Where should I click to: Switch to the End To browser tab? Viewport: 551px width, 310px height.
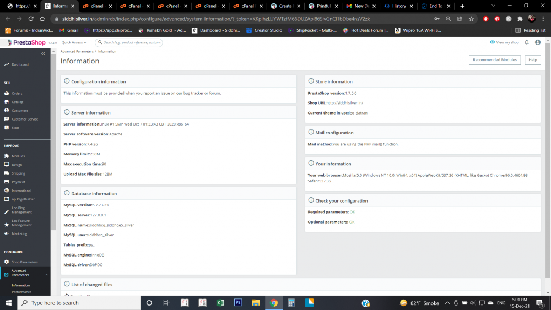pos(436,6)
